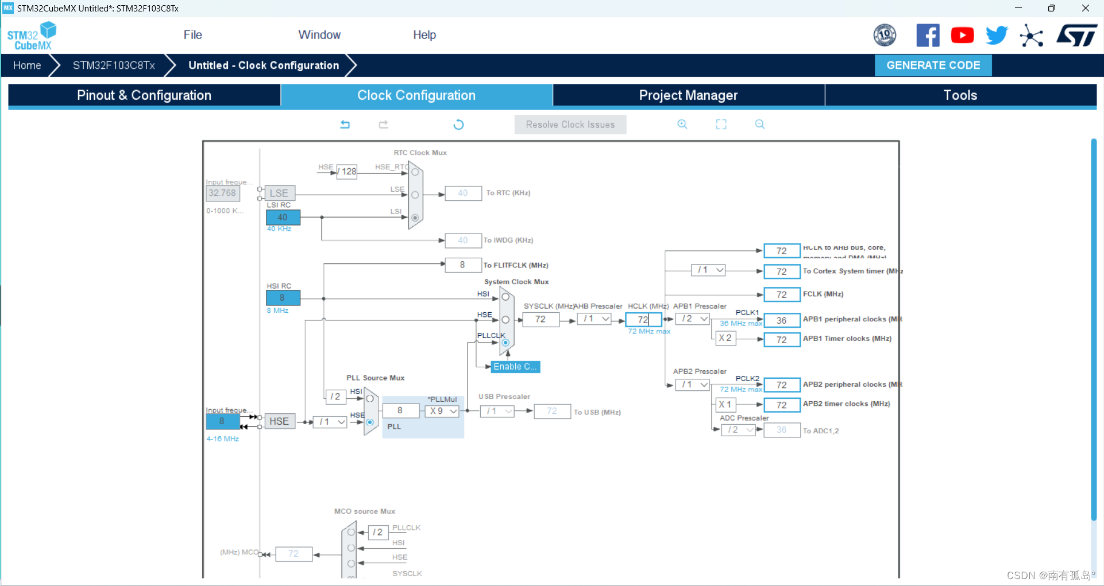Screen dimensions: 1104x586
Task: Click the HSI RC 8 value block
Action: point(283,298)
